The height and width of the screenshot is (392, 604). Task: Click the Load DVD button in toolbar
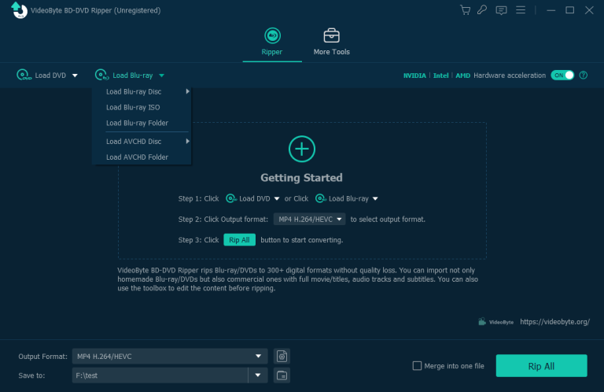click(42, 75)
